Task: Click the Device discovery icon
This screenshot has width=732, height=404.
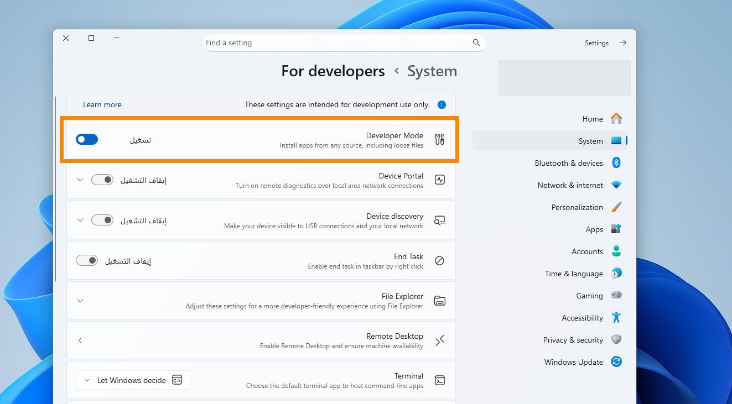Action: pyautogui.click(x=440, y=221)
